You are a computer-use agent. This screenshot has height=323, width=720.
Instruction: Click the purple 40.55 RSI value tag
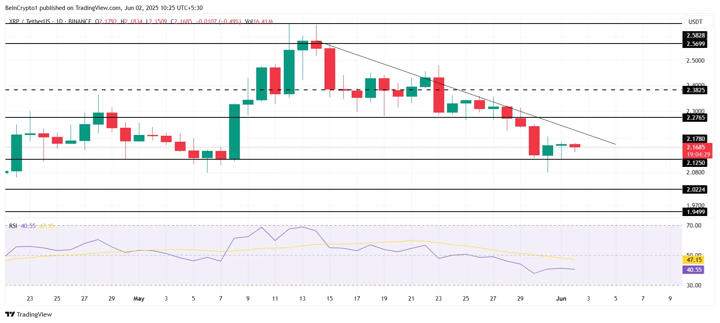coord(694,270)
